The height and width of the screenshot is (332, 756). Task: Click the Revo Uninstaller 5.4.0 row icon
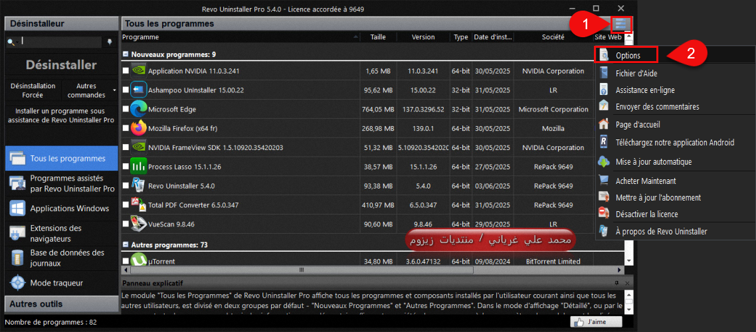coord(139,185)
